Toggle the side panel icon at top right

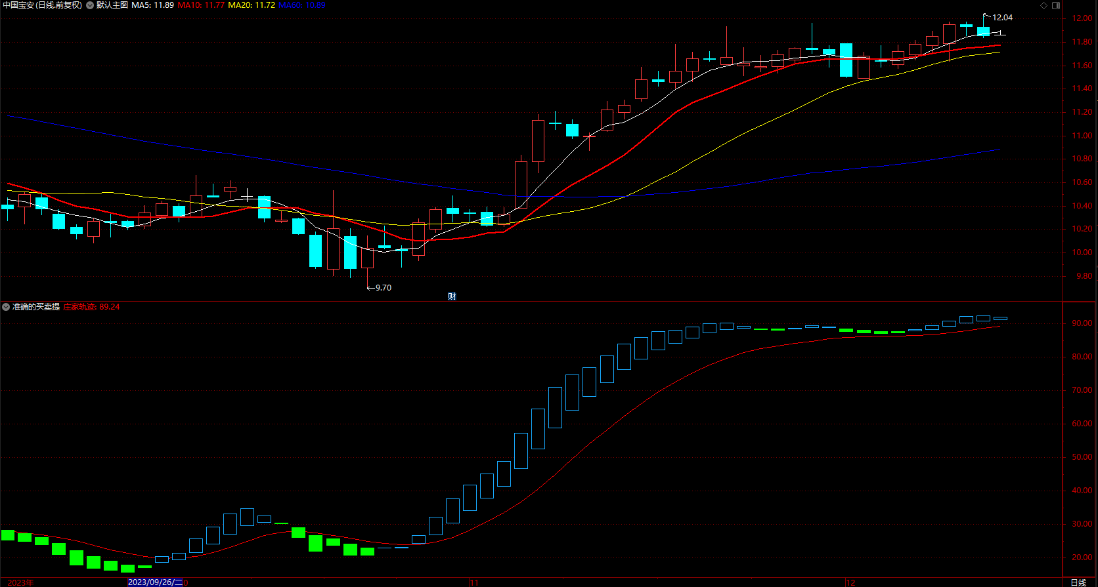click(1056, 5)
